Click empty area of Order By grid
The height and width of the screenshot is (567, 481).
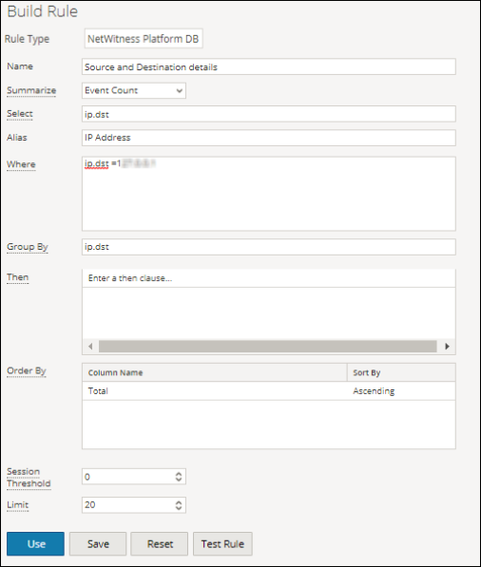(x=269, y=425)
